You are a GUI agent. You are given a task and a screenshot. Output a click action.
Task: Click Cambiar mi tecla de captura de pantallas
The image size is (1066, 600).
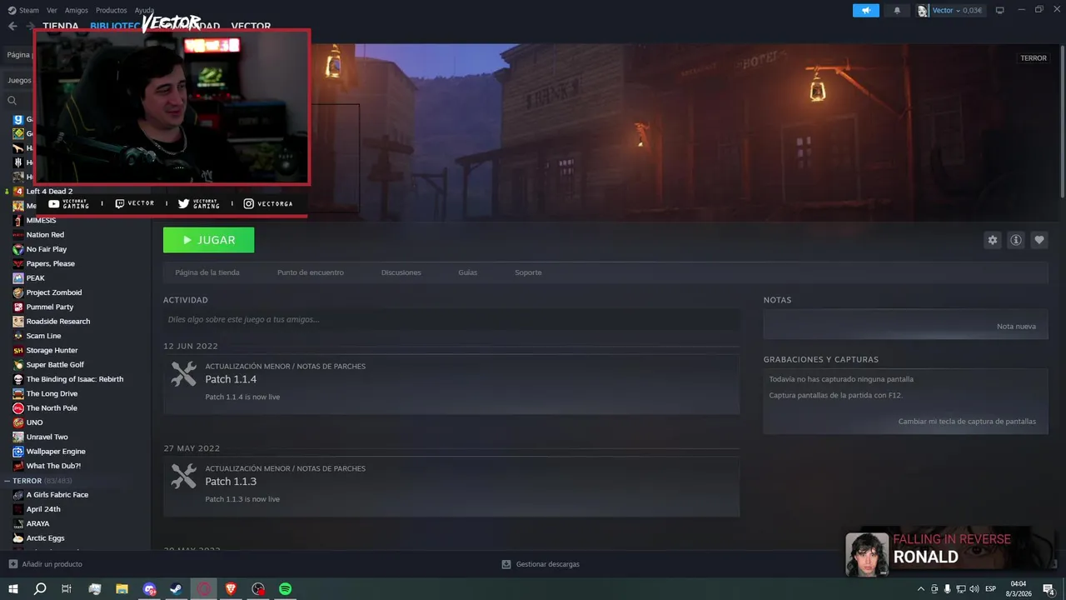(967, 422)
